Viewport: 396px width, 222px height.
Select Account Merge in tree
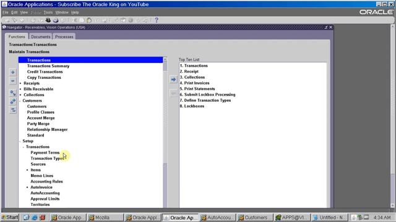pyautogui.click(x=41, y=118)
